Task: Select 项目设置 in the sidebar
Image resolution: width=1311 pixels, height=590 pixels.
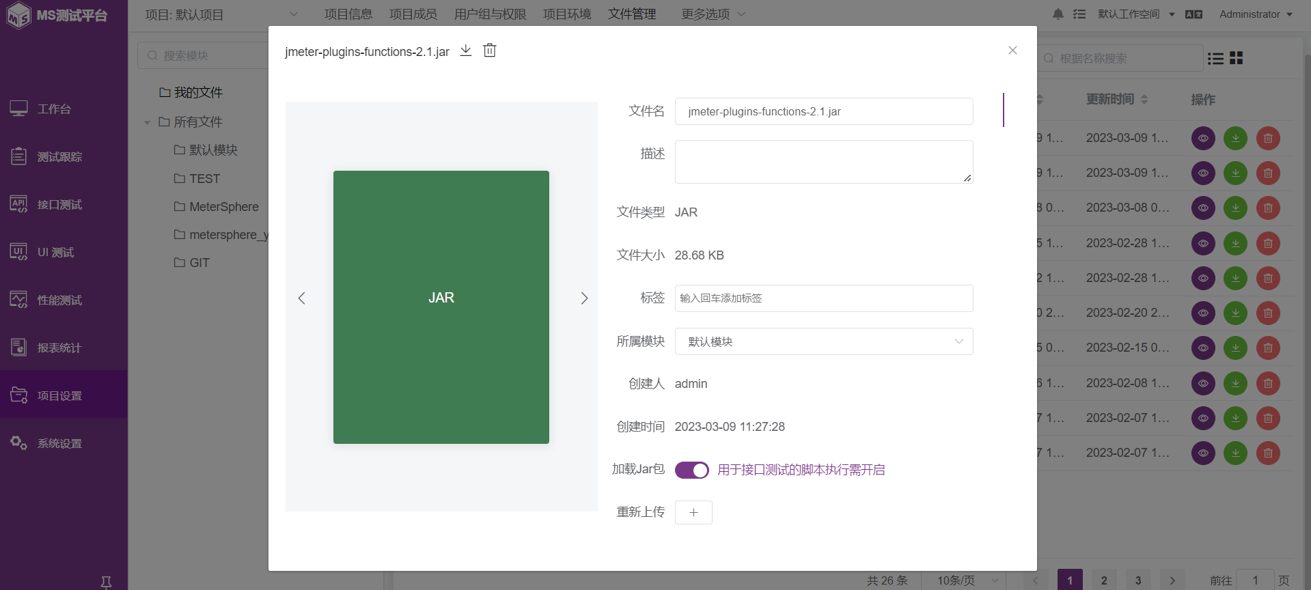Action: pyautogui.click(x=64, y=395)
